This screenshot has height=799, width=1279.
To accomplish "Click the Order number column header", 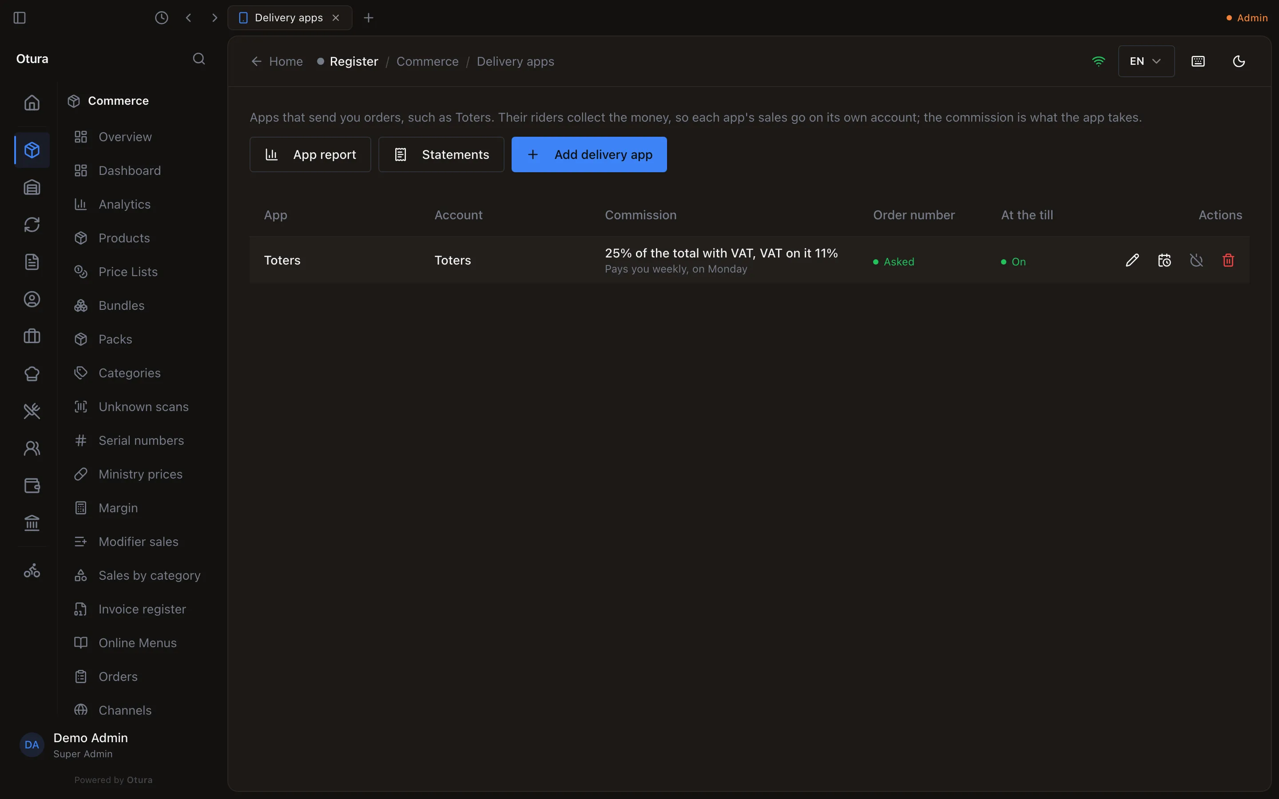I will point(914,215).
